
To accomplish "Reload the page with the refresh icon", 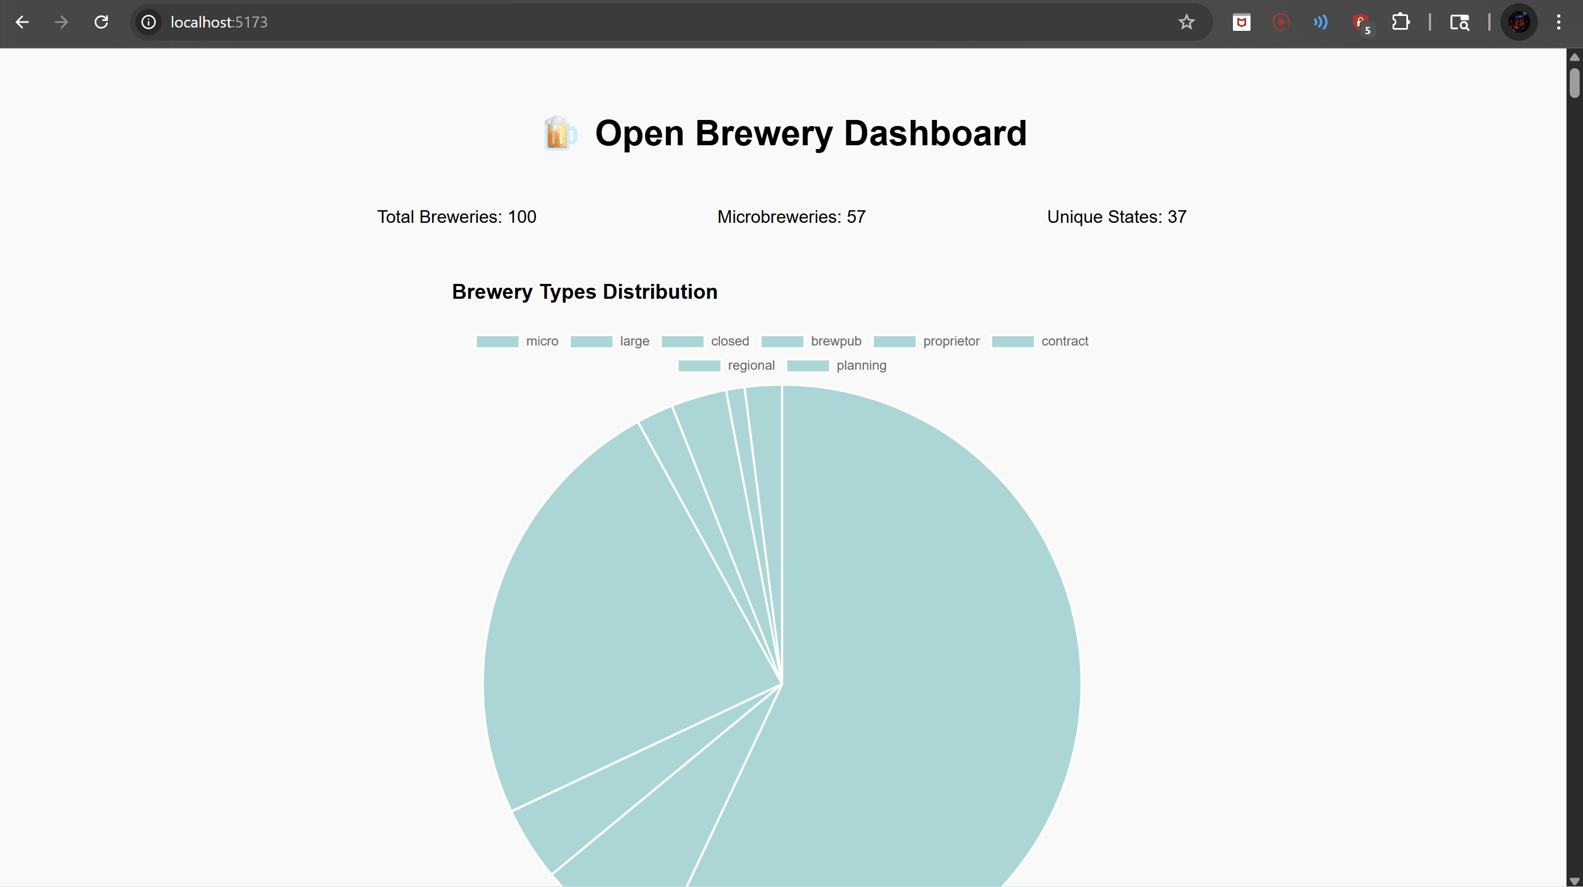I will tap(101, 22).
